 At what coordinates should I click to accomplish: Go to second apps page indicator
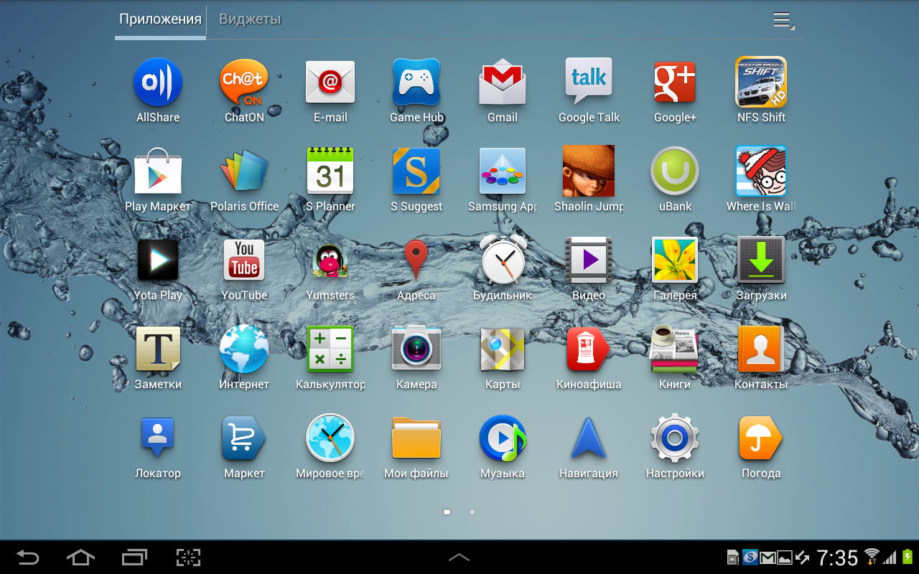pyautogui.click(x=472, y=512)
